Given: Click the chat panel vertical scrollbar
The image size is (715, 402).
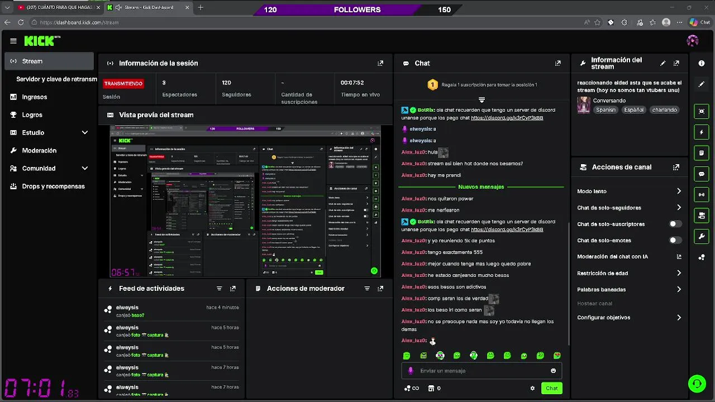Looking at the screenshot, I should [x=568, y=284].
